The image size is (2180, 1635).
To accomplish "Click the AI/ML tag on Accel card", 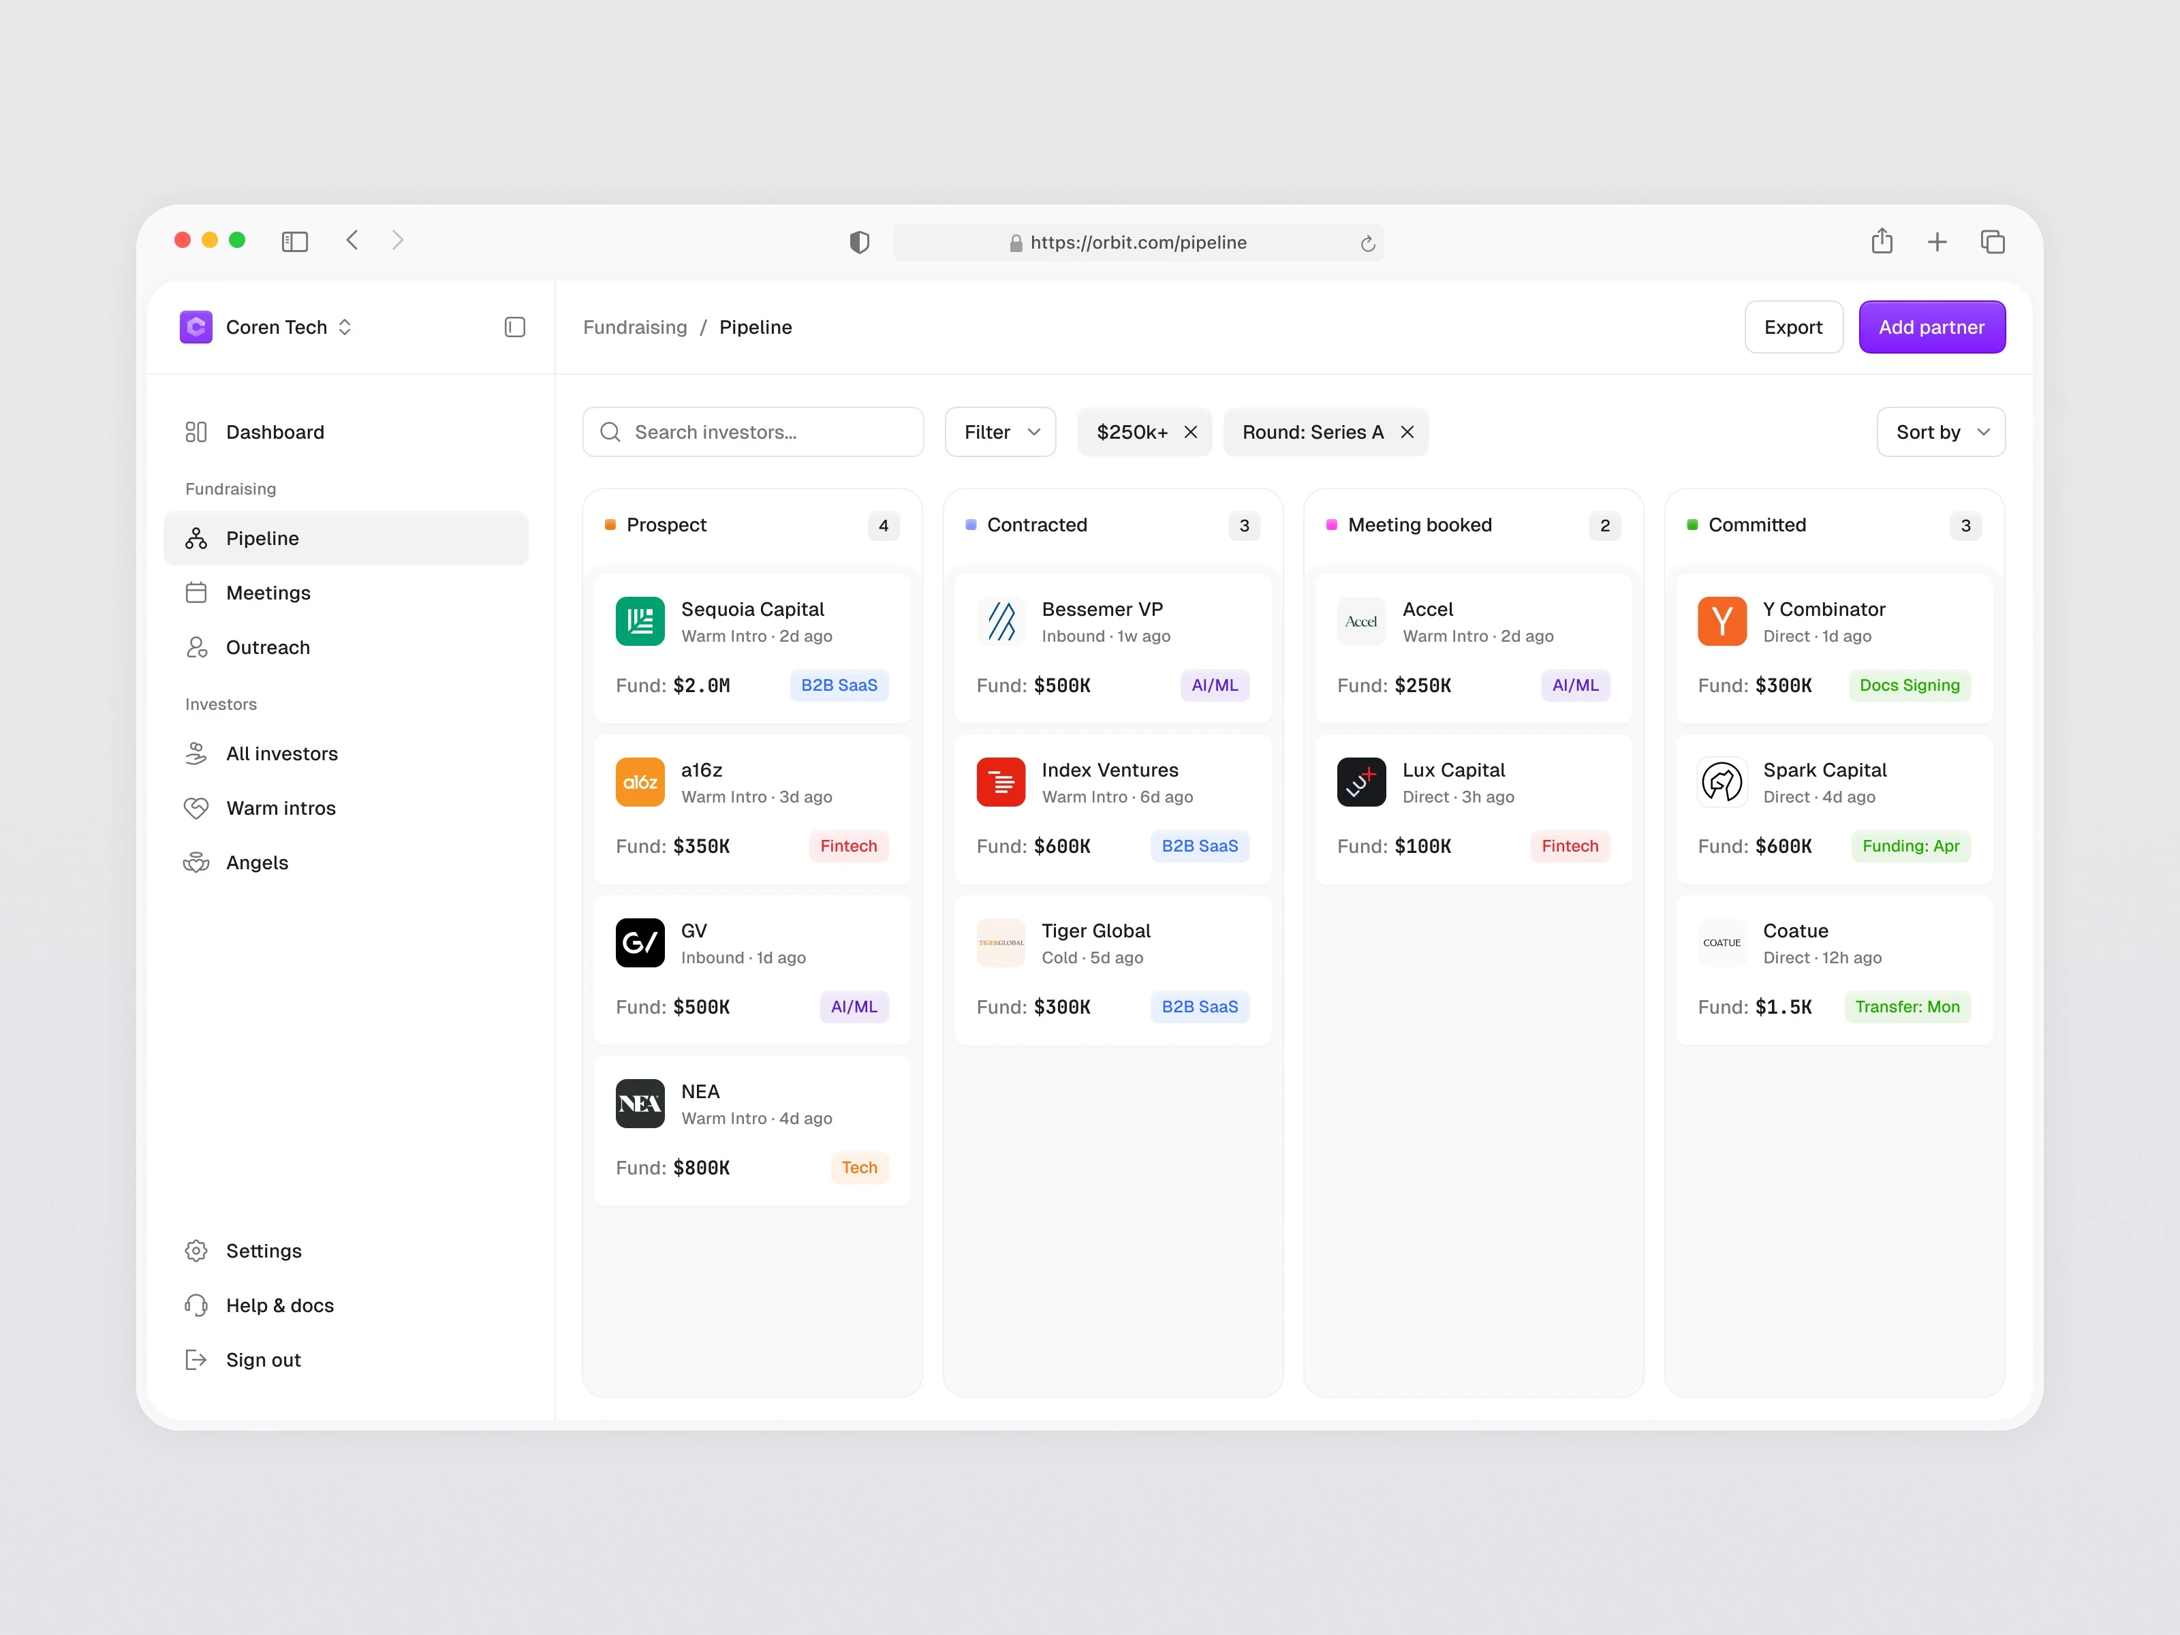I will point(1576,686).
